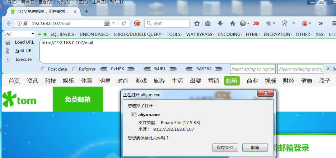
Task: Click the tom logo
Action: [19, 99]
